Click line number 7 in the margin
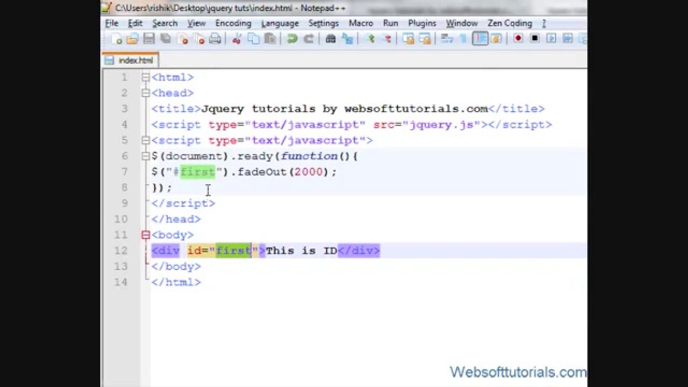This screenshot has width=688, height=387. click(x=124, y=172)
